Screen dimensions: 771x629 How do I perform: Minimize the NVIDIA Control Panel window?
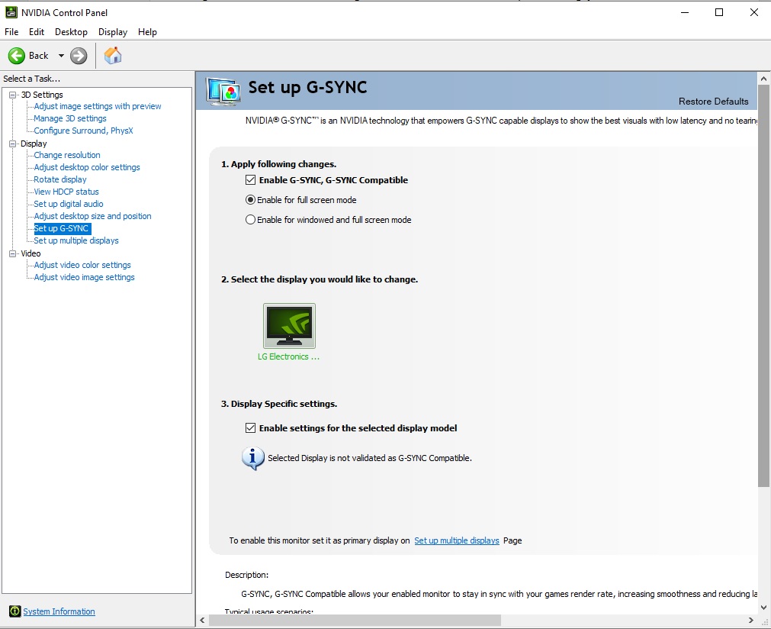click(x=685, y=12)
